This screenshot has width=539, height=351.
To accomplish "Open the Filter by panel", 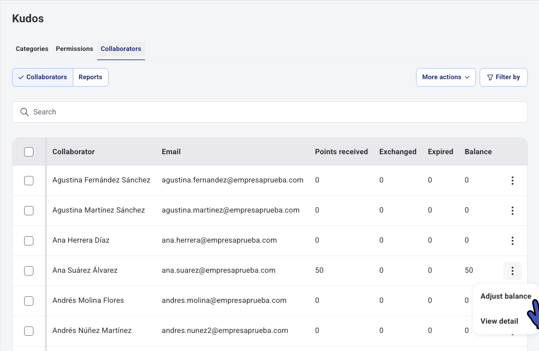I will click(504, 77).
